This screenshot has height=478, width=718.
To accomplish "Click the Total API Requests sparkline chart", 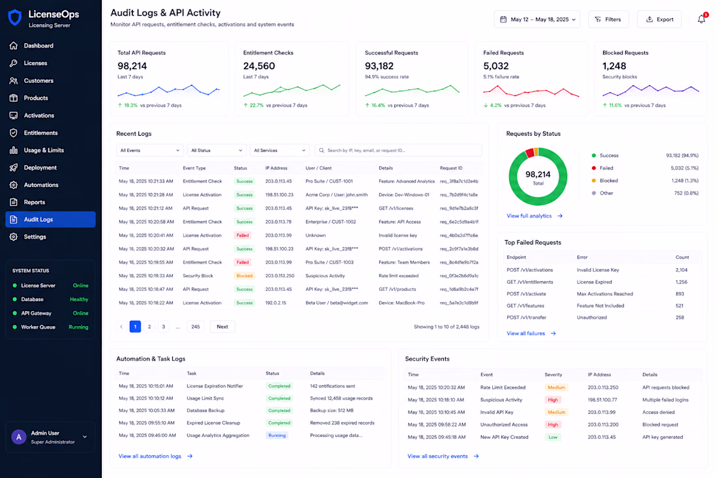I will (168, 91).
